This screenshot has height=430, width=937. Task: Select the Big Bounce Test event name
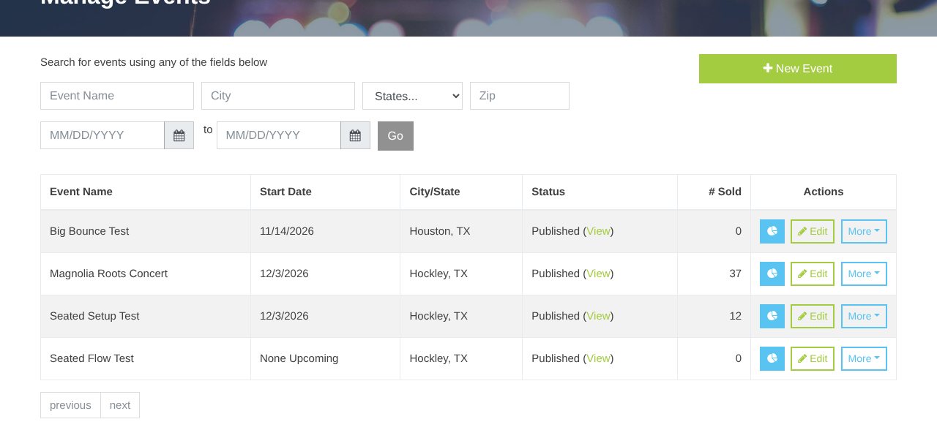89,231
